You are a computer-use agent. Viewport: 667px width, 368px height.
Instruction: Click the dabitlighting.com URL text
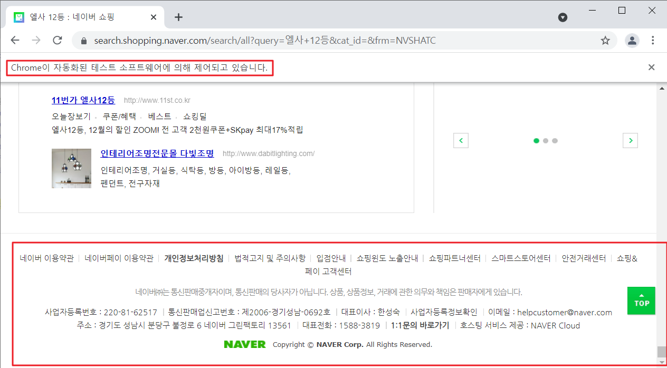pos(269,154)
